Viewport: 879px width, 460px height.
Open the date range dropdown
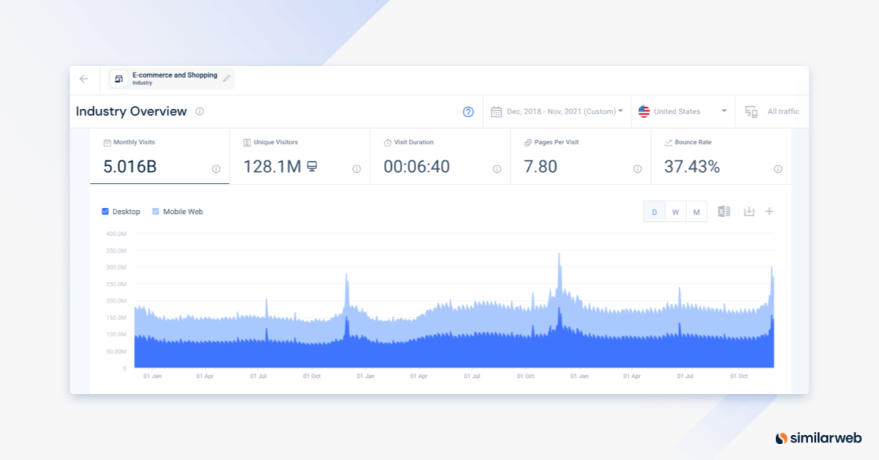pos(557,112)
